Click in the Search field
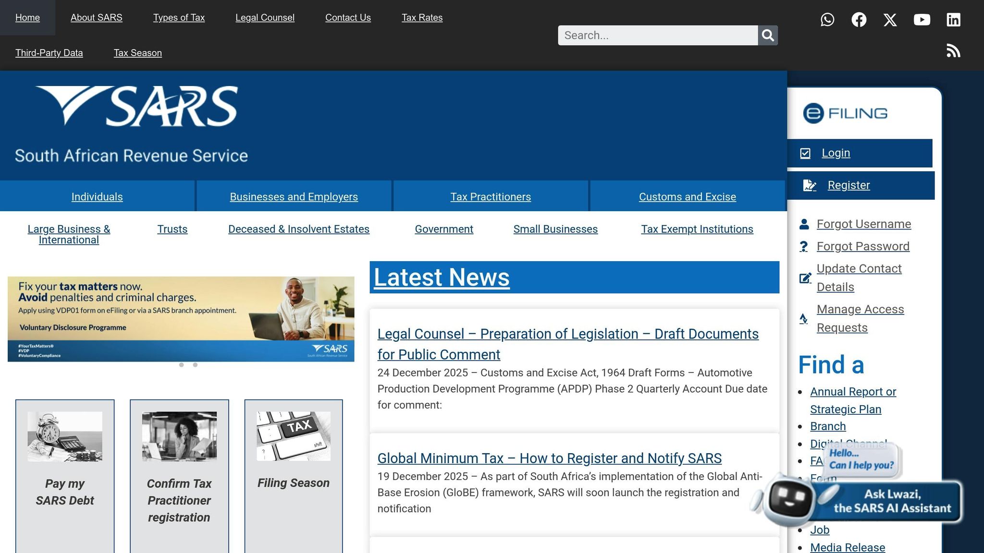984x553 pixels. tap(657, 36)
